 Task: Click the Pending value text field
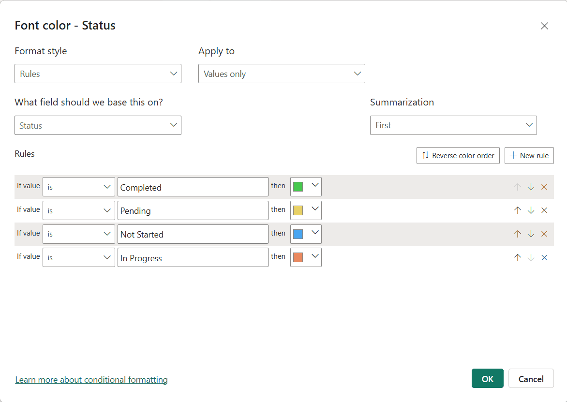193,210
